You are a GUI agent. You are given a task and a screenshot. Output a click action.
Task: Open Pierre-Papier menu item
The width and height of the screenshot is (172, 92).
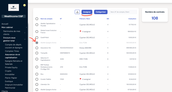coord(11,78)
